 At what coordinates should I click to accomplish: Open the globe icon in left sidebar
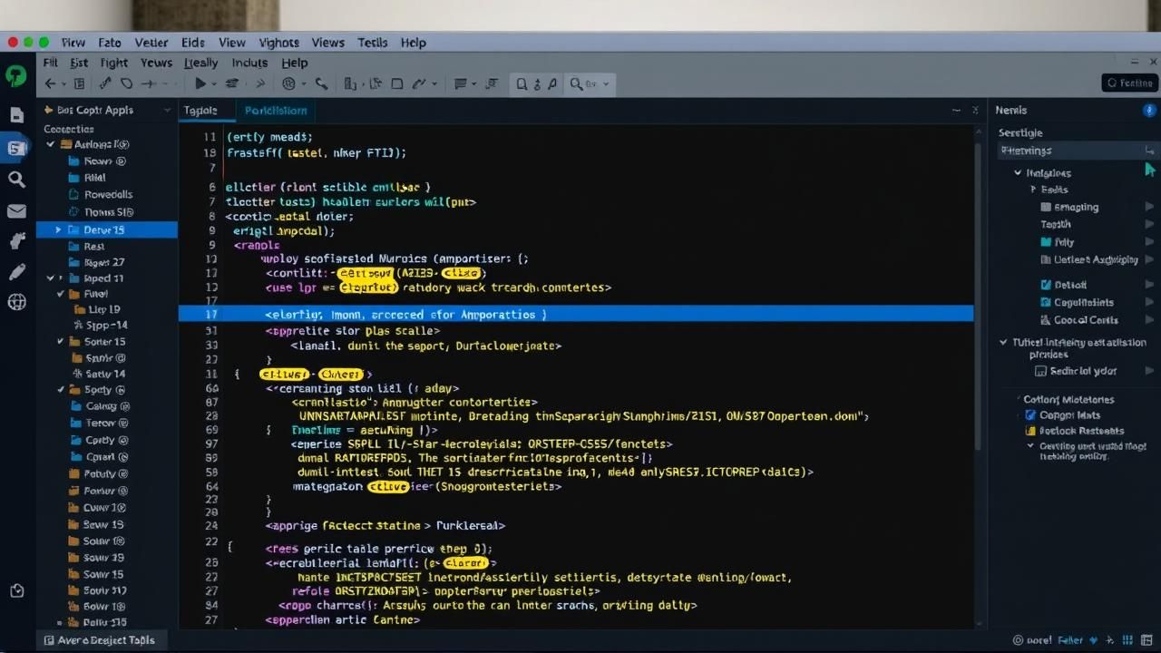point(16,302)
